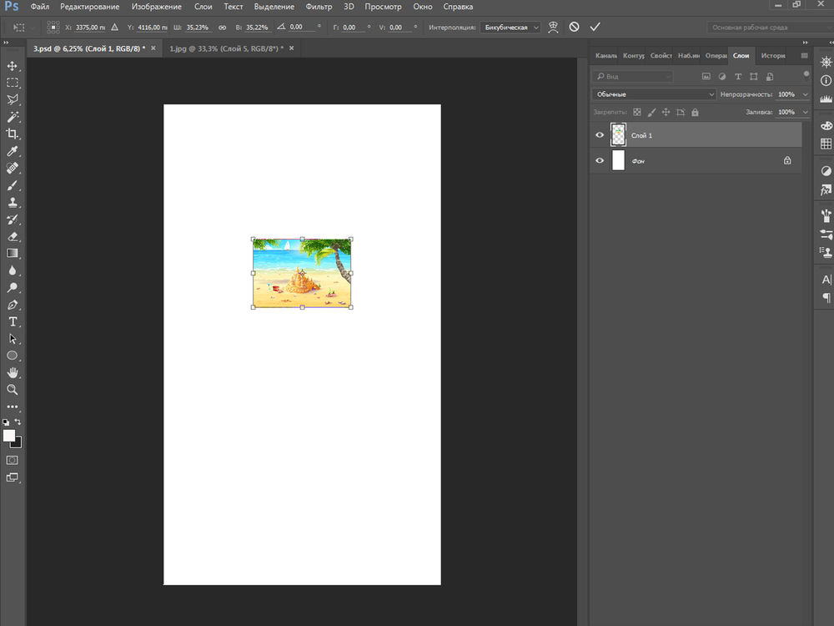This screenshot has width=834, height=626.
Task: Switch to the 1.jpg document tab
Action: click(226, 48)
